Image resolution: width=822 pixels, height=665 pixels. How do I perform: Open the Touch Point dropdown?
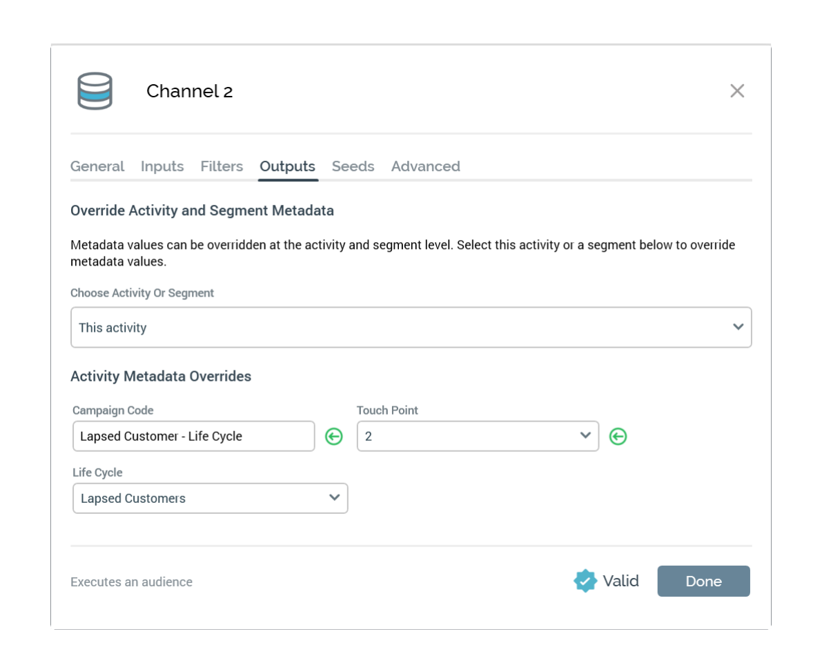477,437
